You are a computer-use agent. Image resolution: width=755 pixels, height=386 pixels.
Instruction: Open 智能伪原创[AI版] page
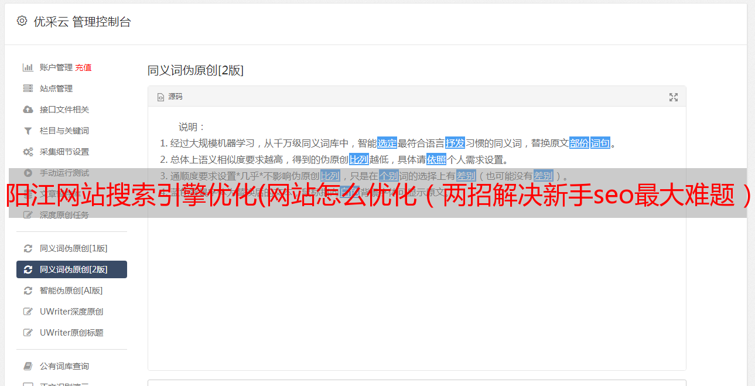point(71,291)
